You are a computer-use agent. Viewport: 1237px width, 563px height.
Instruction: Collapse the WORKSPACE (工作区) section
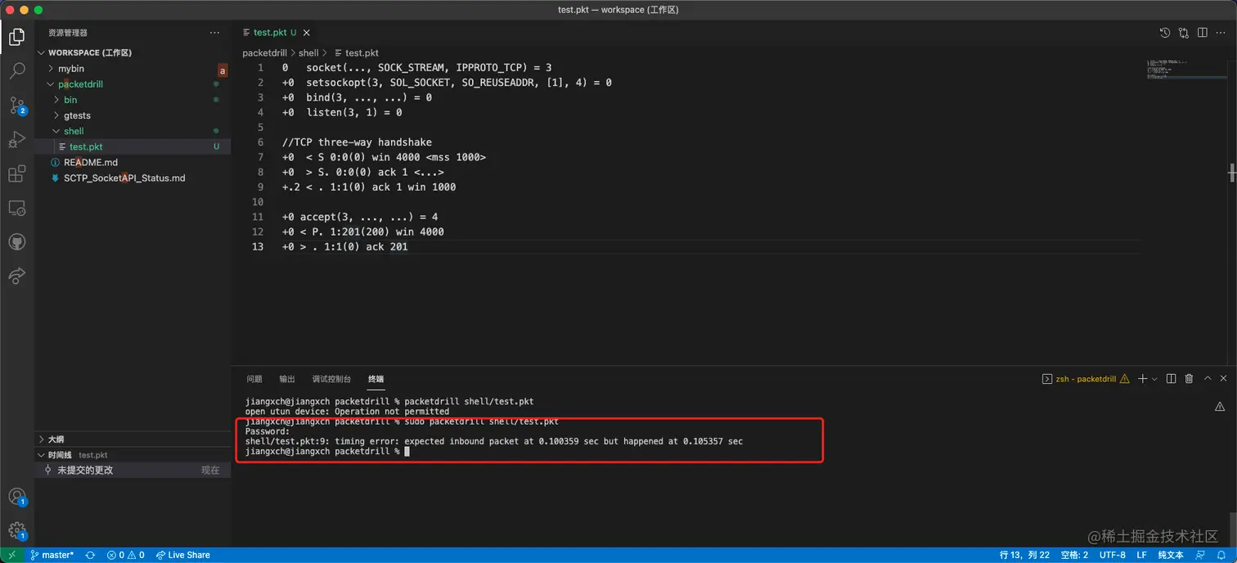point(132,52)
